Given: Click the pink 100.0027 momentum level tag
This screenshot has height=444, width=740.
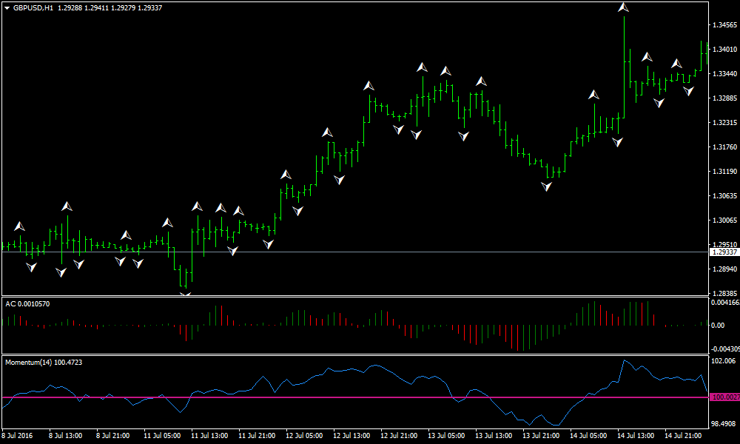Looking at the screenshot, I should [x=724, y=397].
